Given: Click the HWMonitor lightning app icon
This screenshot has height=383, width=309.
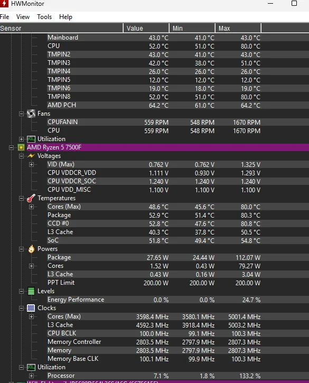Looking at the screenshot, I should click(x=4, y=3).
